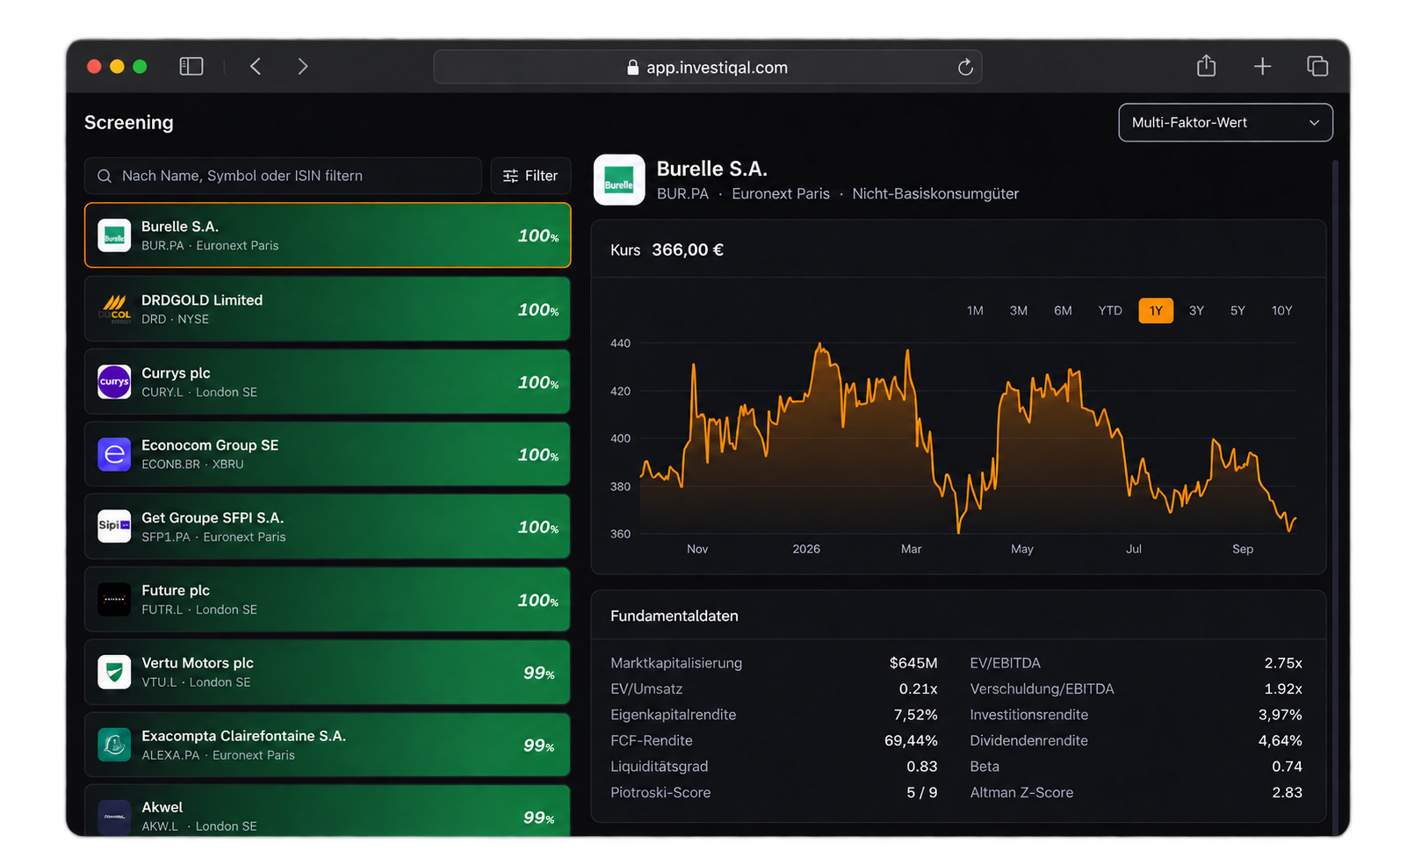Click the Liquiditätsgrad value 0.83

click(922, 767)
